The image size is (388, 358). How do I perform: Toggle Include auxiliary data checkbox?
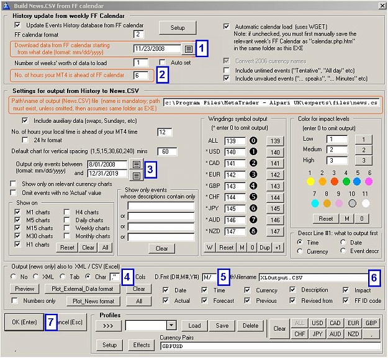click(25, 120)
